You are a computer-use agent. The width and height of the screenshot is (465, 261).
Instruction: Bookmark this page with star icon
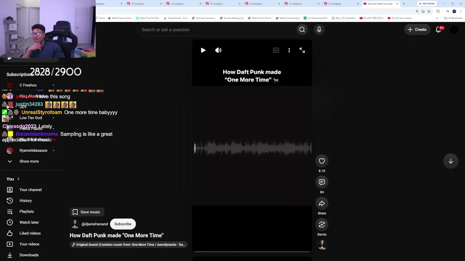coord(429,11)
